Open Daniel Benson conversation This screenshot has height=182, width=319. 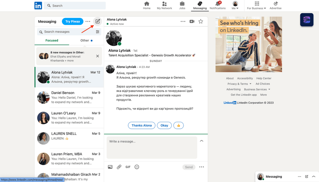click(69, 98)
